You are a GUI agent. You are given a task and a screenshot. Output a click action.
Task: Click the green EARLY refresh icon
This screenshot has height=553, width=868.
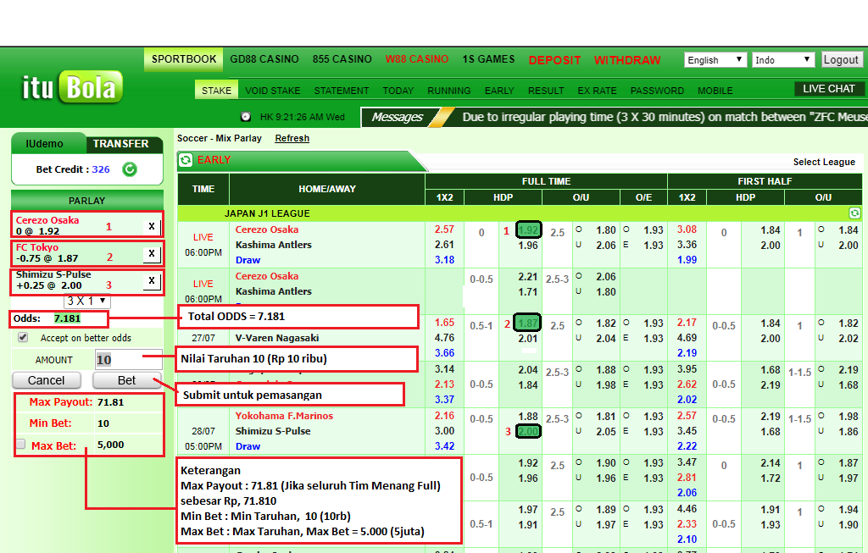[186, 160]
